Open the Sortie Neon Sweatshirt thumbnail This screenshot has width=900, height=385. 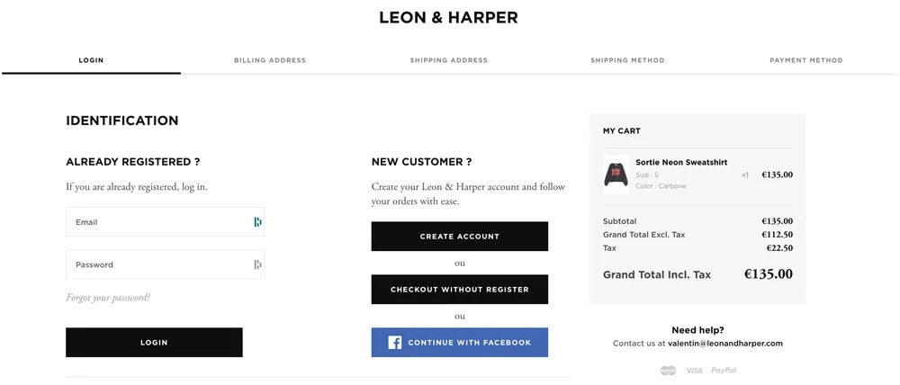pos(616,174)
